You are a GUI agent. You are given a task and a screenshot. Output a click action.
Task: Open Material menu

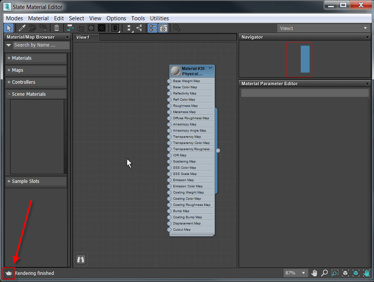click(38, 18)
